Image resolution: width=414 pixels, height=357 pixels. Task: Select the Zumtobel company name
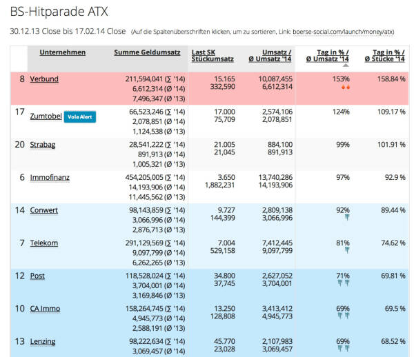coord(46,116)
